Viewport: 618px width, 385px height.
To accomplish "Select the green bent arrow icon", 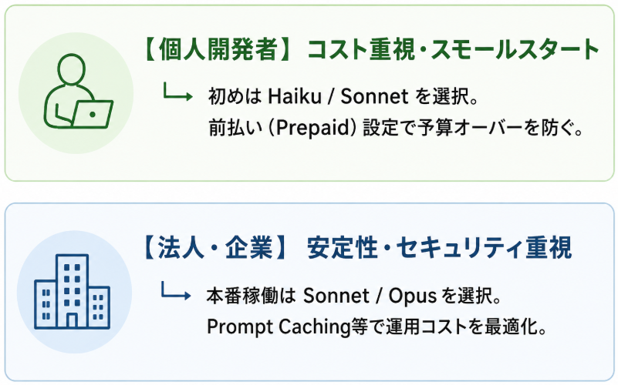I will pyautogui.click(x=178, y=91).
